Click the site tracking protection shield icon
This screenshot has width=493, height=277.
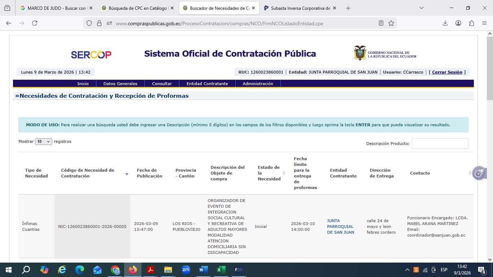89,23
